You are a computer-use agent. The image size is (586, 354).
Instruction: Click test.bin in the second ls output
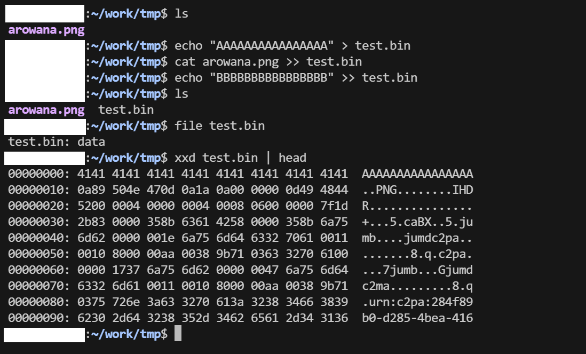[x=126, y=110]
